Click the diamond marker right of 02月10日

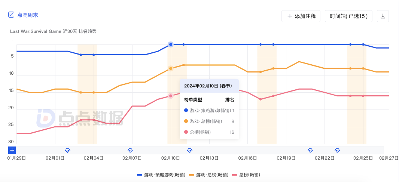coord(190,150)
